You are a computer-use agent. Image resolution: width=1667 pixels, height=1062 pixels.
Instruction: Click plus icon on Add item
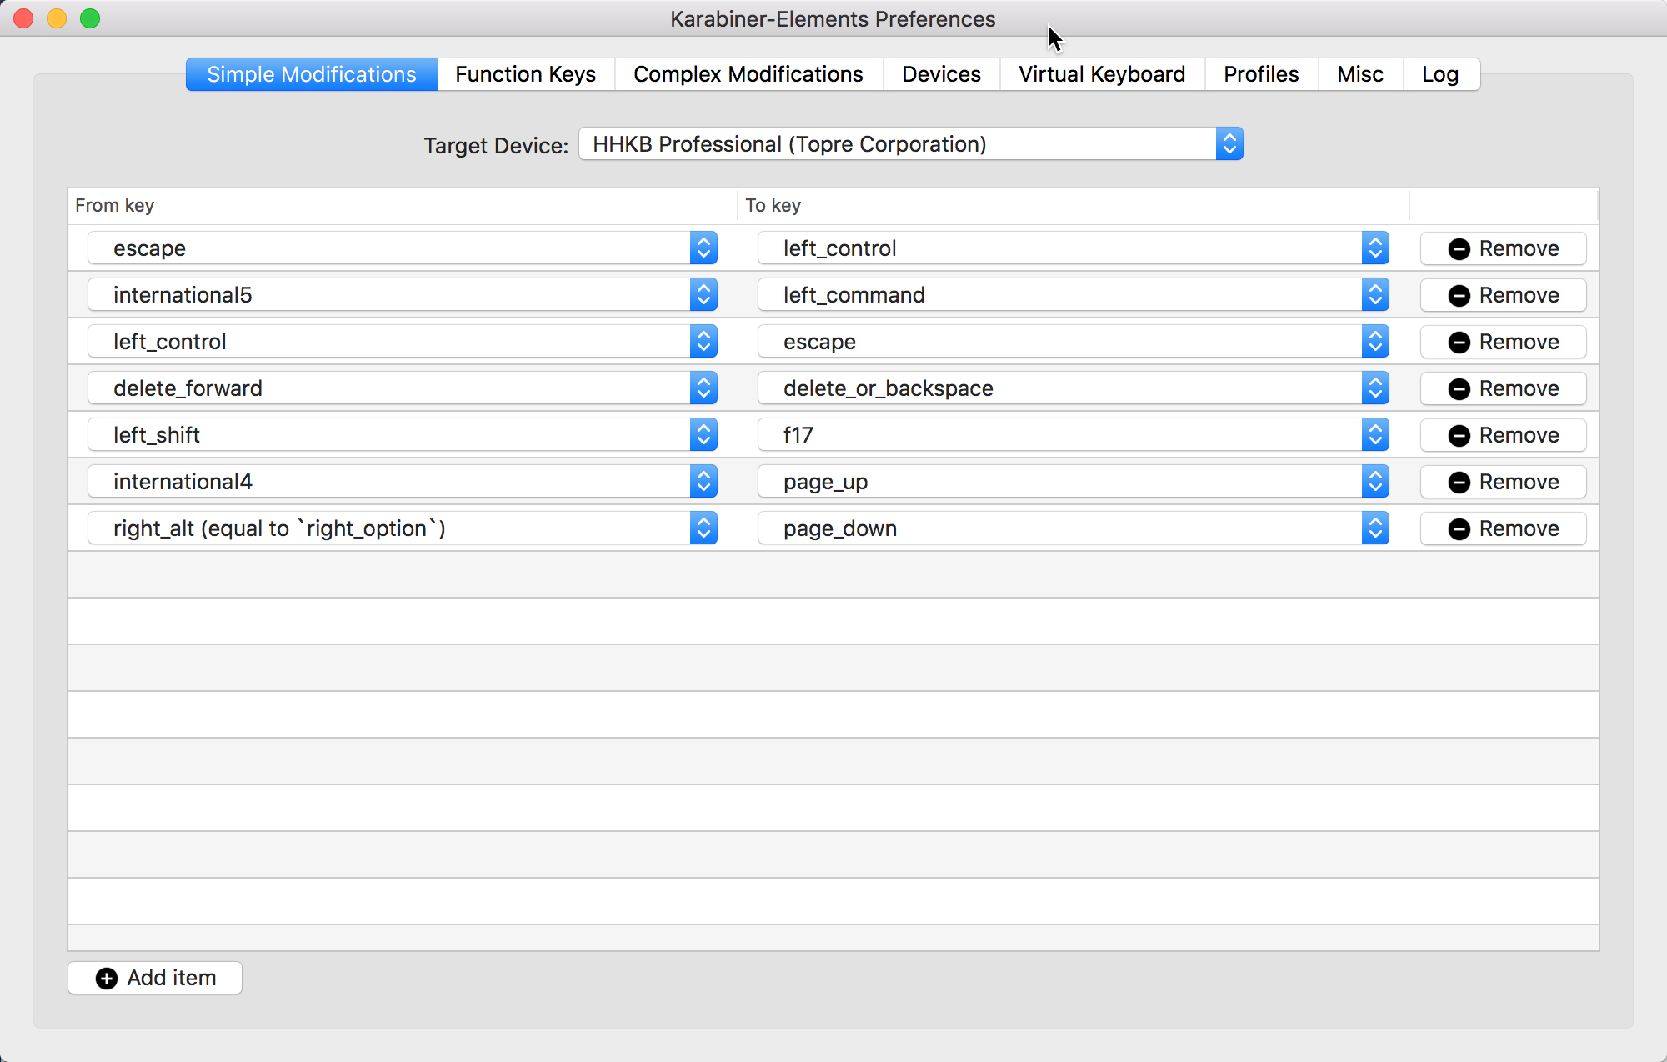tap(107, 979)
